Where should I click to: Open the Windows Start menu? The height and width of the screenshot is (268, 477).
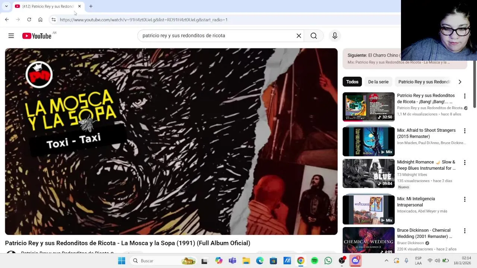pos(121,261)
